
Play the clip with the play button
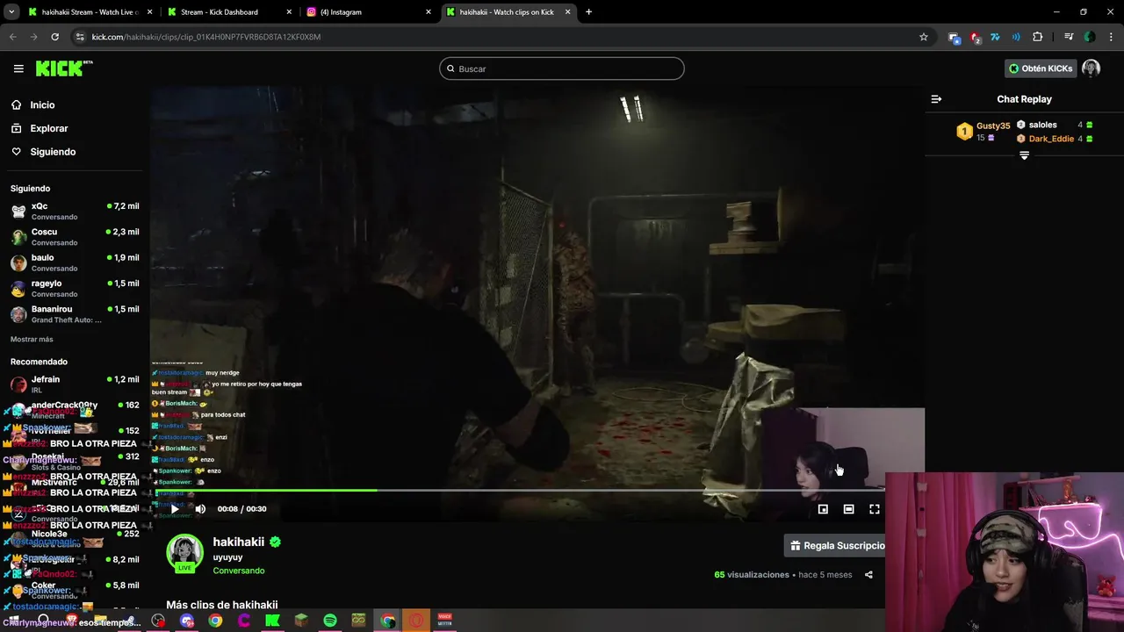(x=174, y=509)
